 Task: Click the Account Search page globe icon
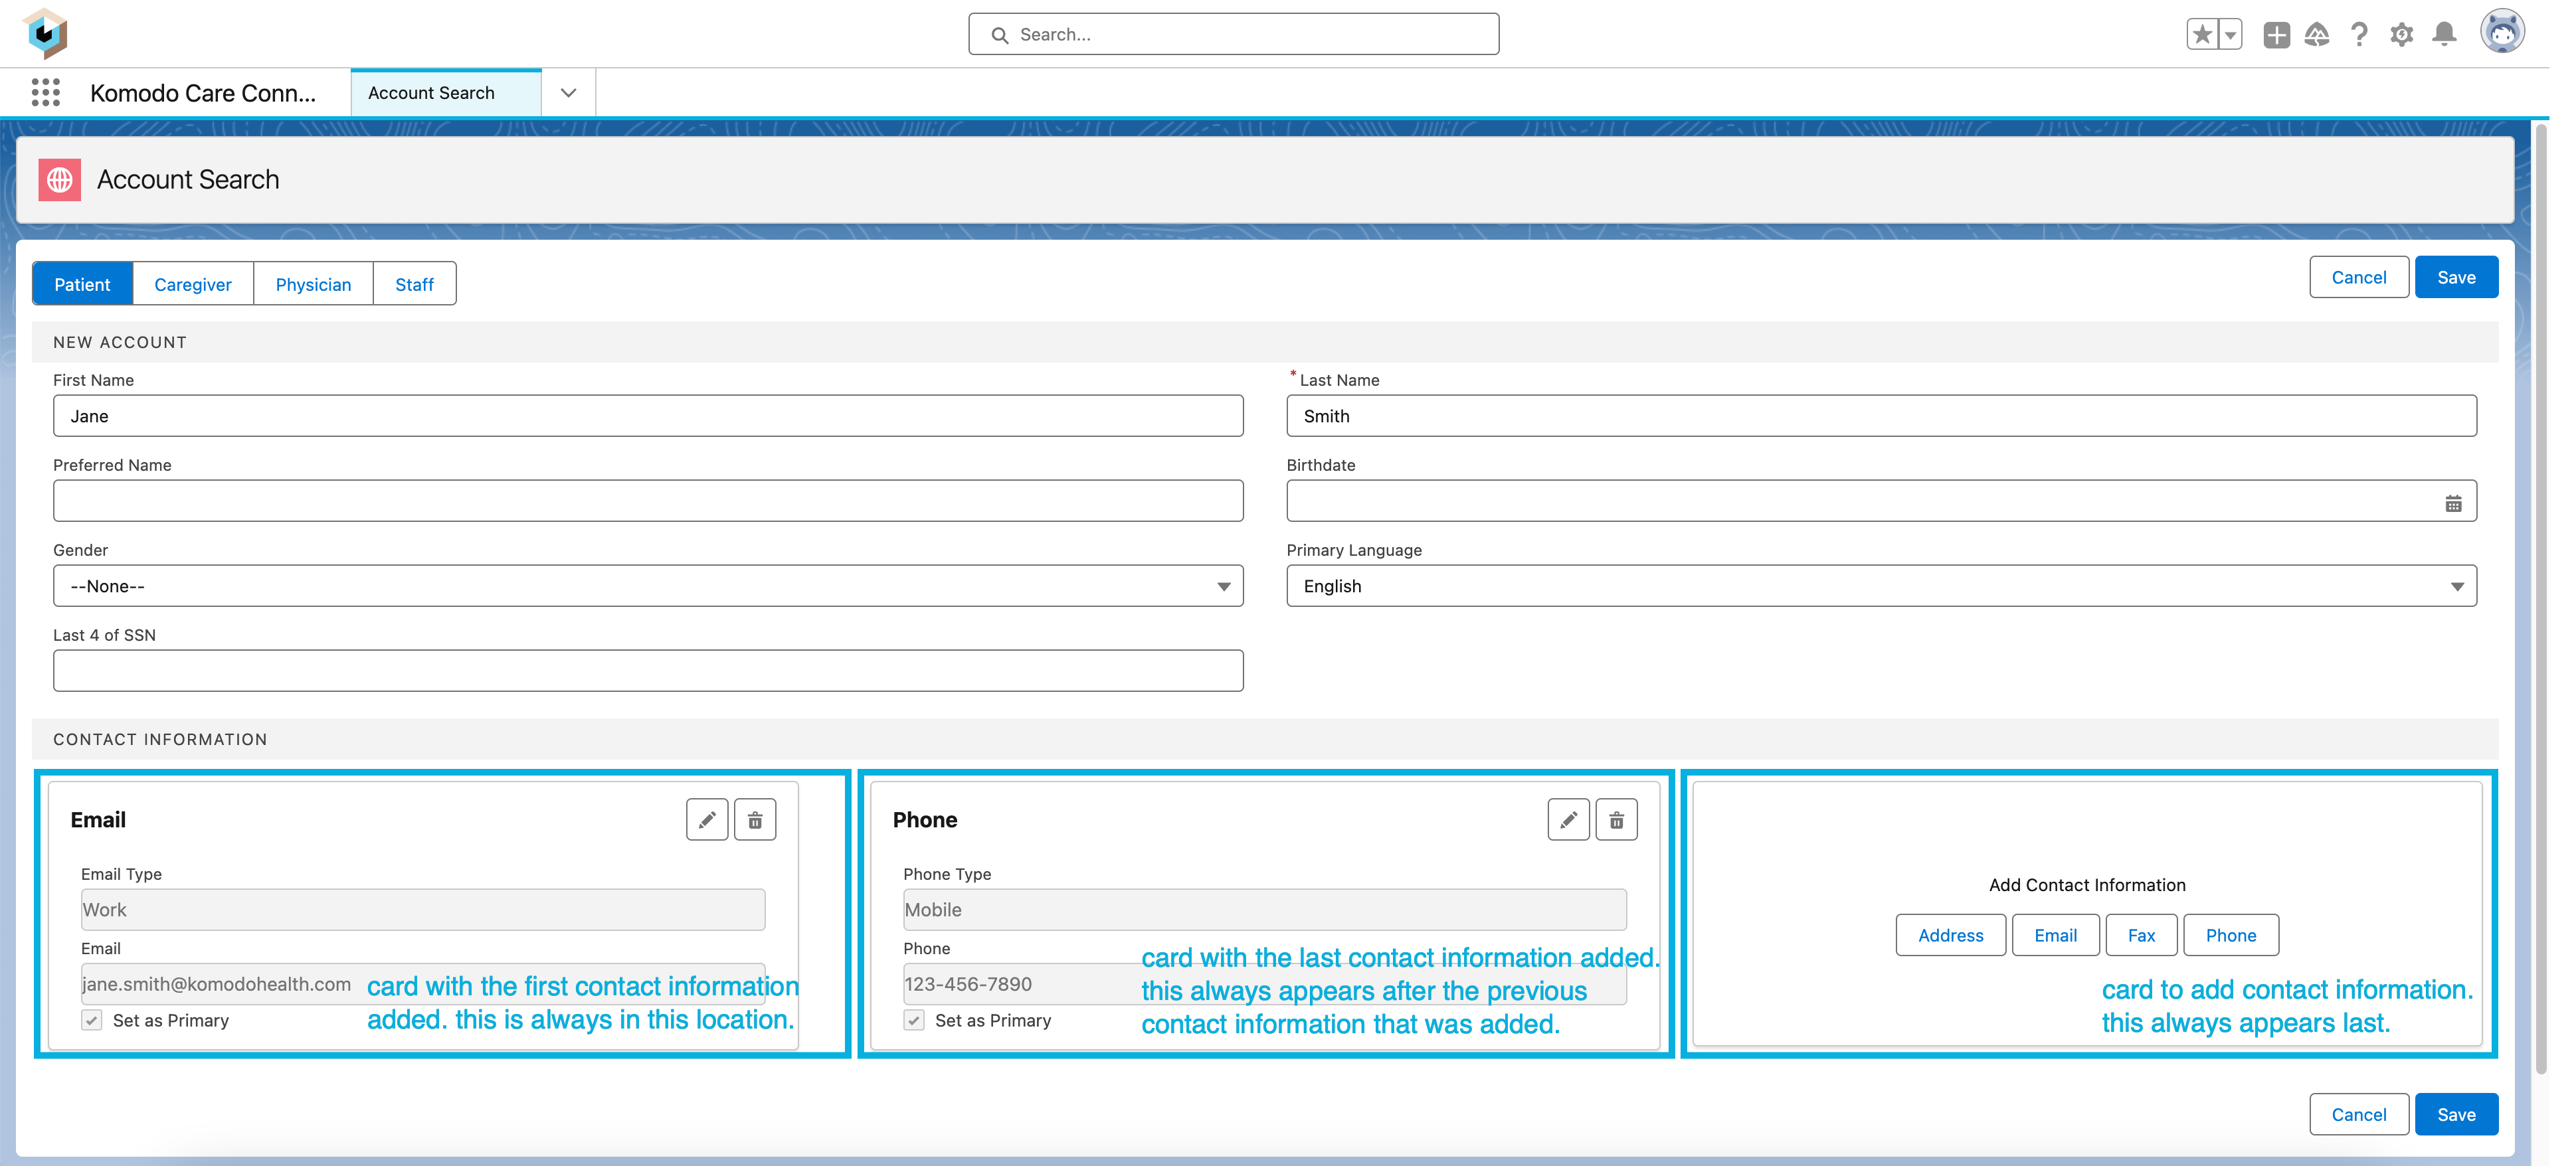pos(60,180)
